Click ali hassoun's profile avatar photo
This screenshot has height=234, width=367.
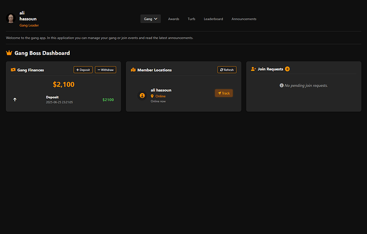tap(11, 19)
